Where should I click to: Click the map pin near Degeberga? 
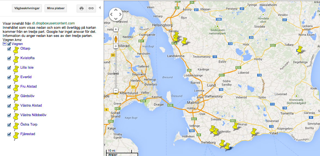click(x=299, y=50)
